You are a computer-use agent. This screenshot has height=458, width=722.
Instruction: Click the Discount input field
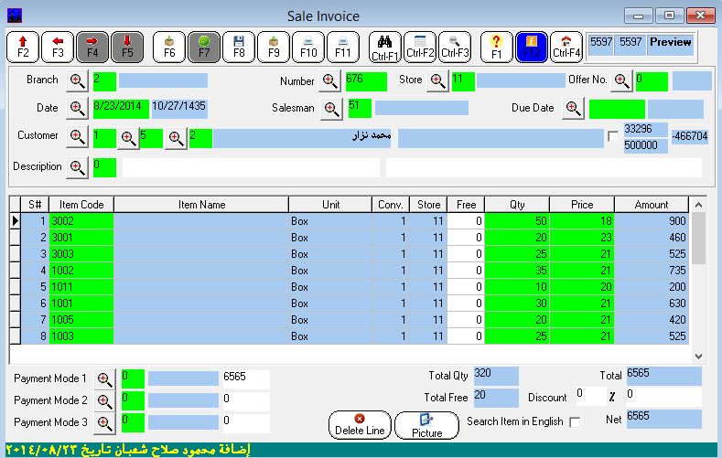click(x=589, y=395)
